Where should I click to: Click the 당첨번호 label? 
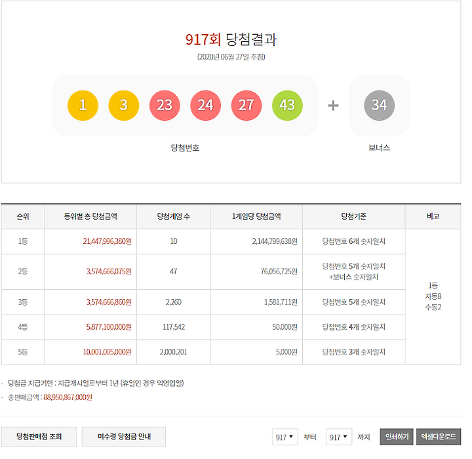[x=185, y=148]
